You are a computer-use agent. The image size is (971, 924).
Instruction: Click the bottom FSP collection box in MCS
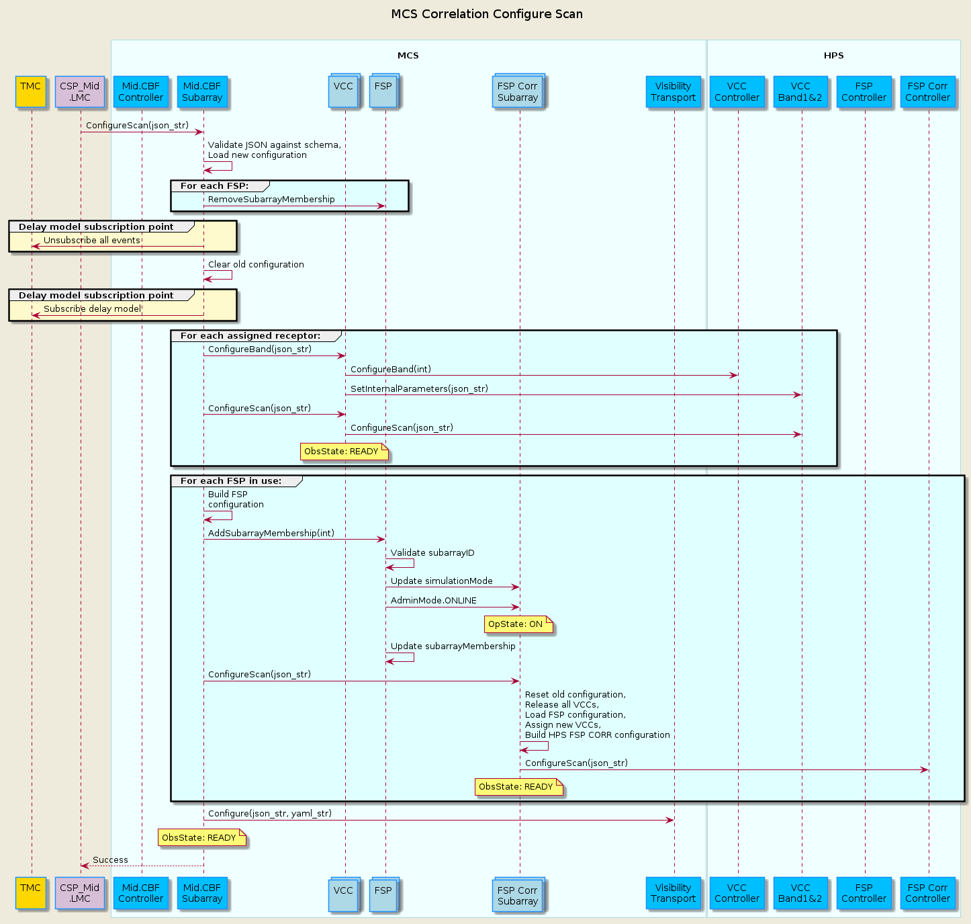384,894
